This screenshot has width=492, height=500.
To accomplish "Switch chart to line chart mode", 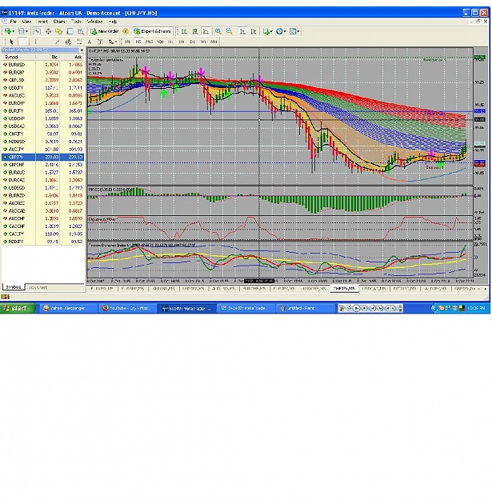I will pyautogui.click(x=206, y=31).
